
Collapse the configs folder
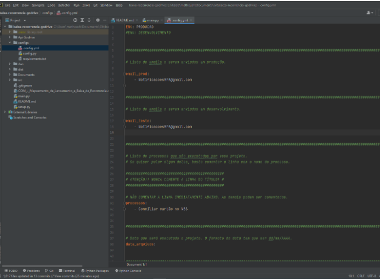pos(10,43)
